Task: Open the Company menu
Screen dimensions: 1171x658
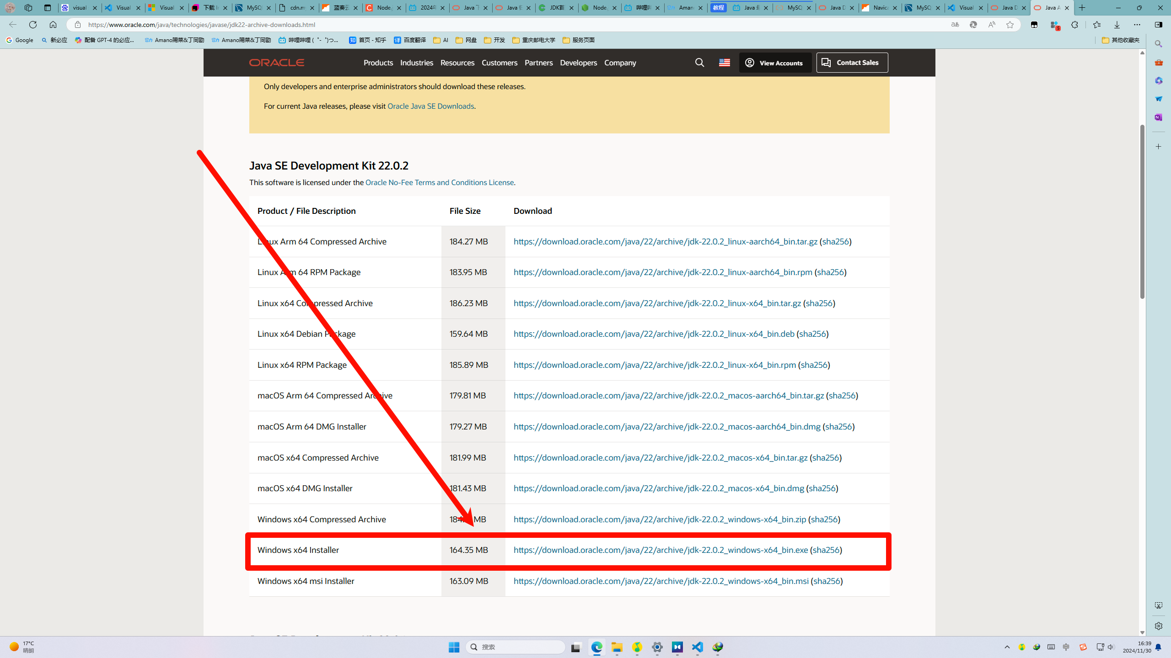Action: coord(620,63)
